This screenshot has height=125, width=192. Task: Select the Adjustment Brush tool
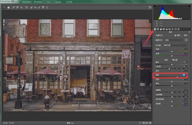39,7
